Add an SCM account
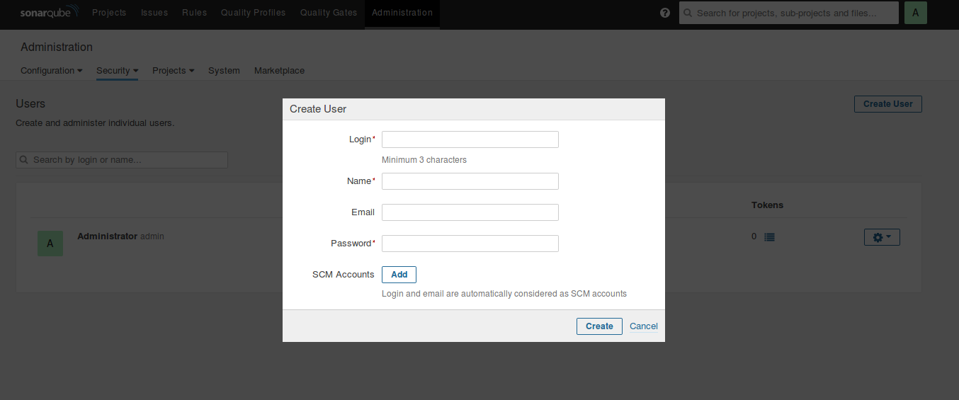Viewport: 959px width, 400px height. tap(399, 275)
